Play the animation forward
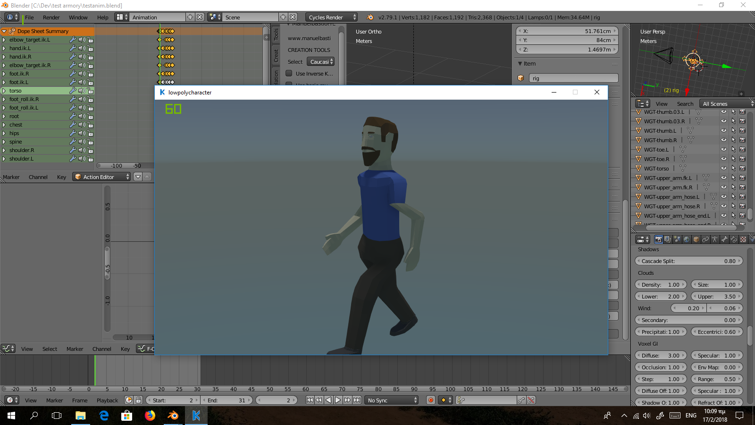Image resolution: width=755 pixels, height=425 pixels. [338, 400]
